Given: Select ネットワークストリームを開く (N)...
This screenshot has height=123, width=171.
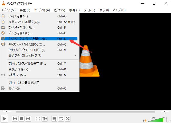Looking at the screenshot, I should click(x=39, y=39).
